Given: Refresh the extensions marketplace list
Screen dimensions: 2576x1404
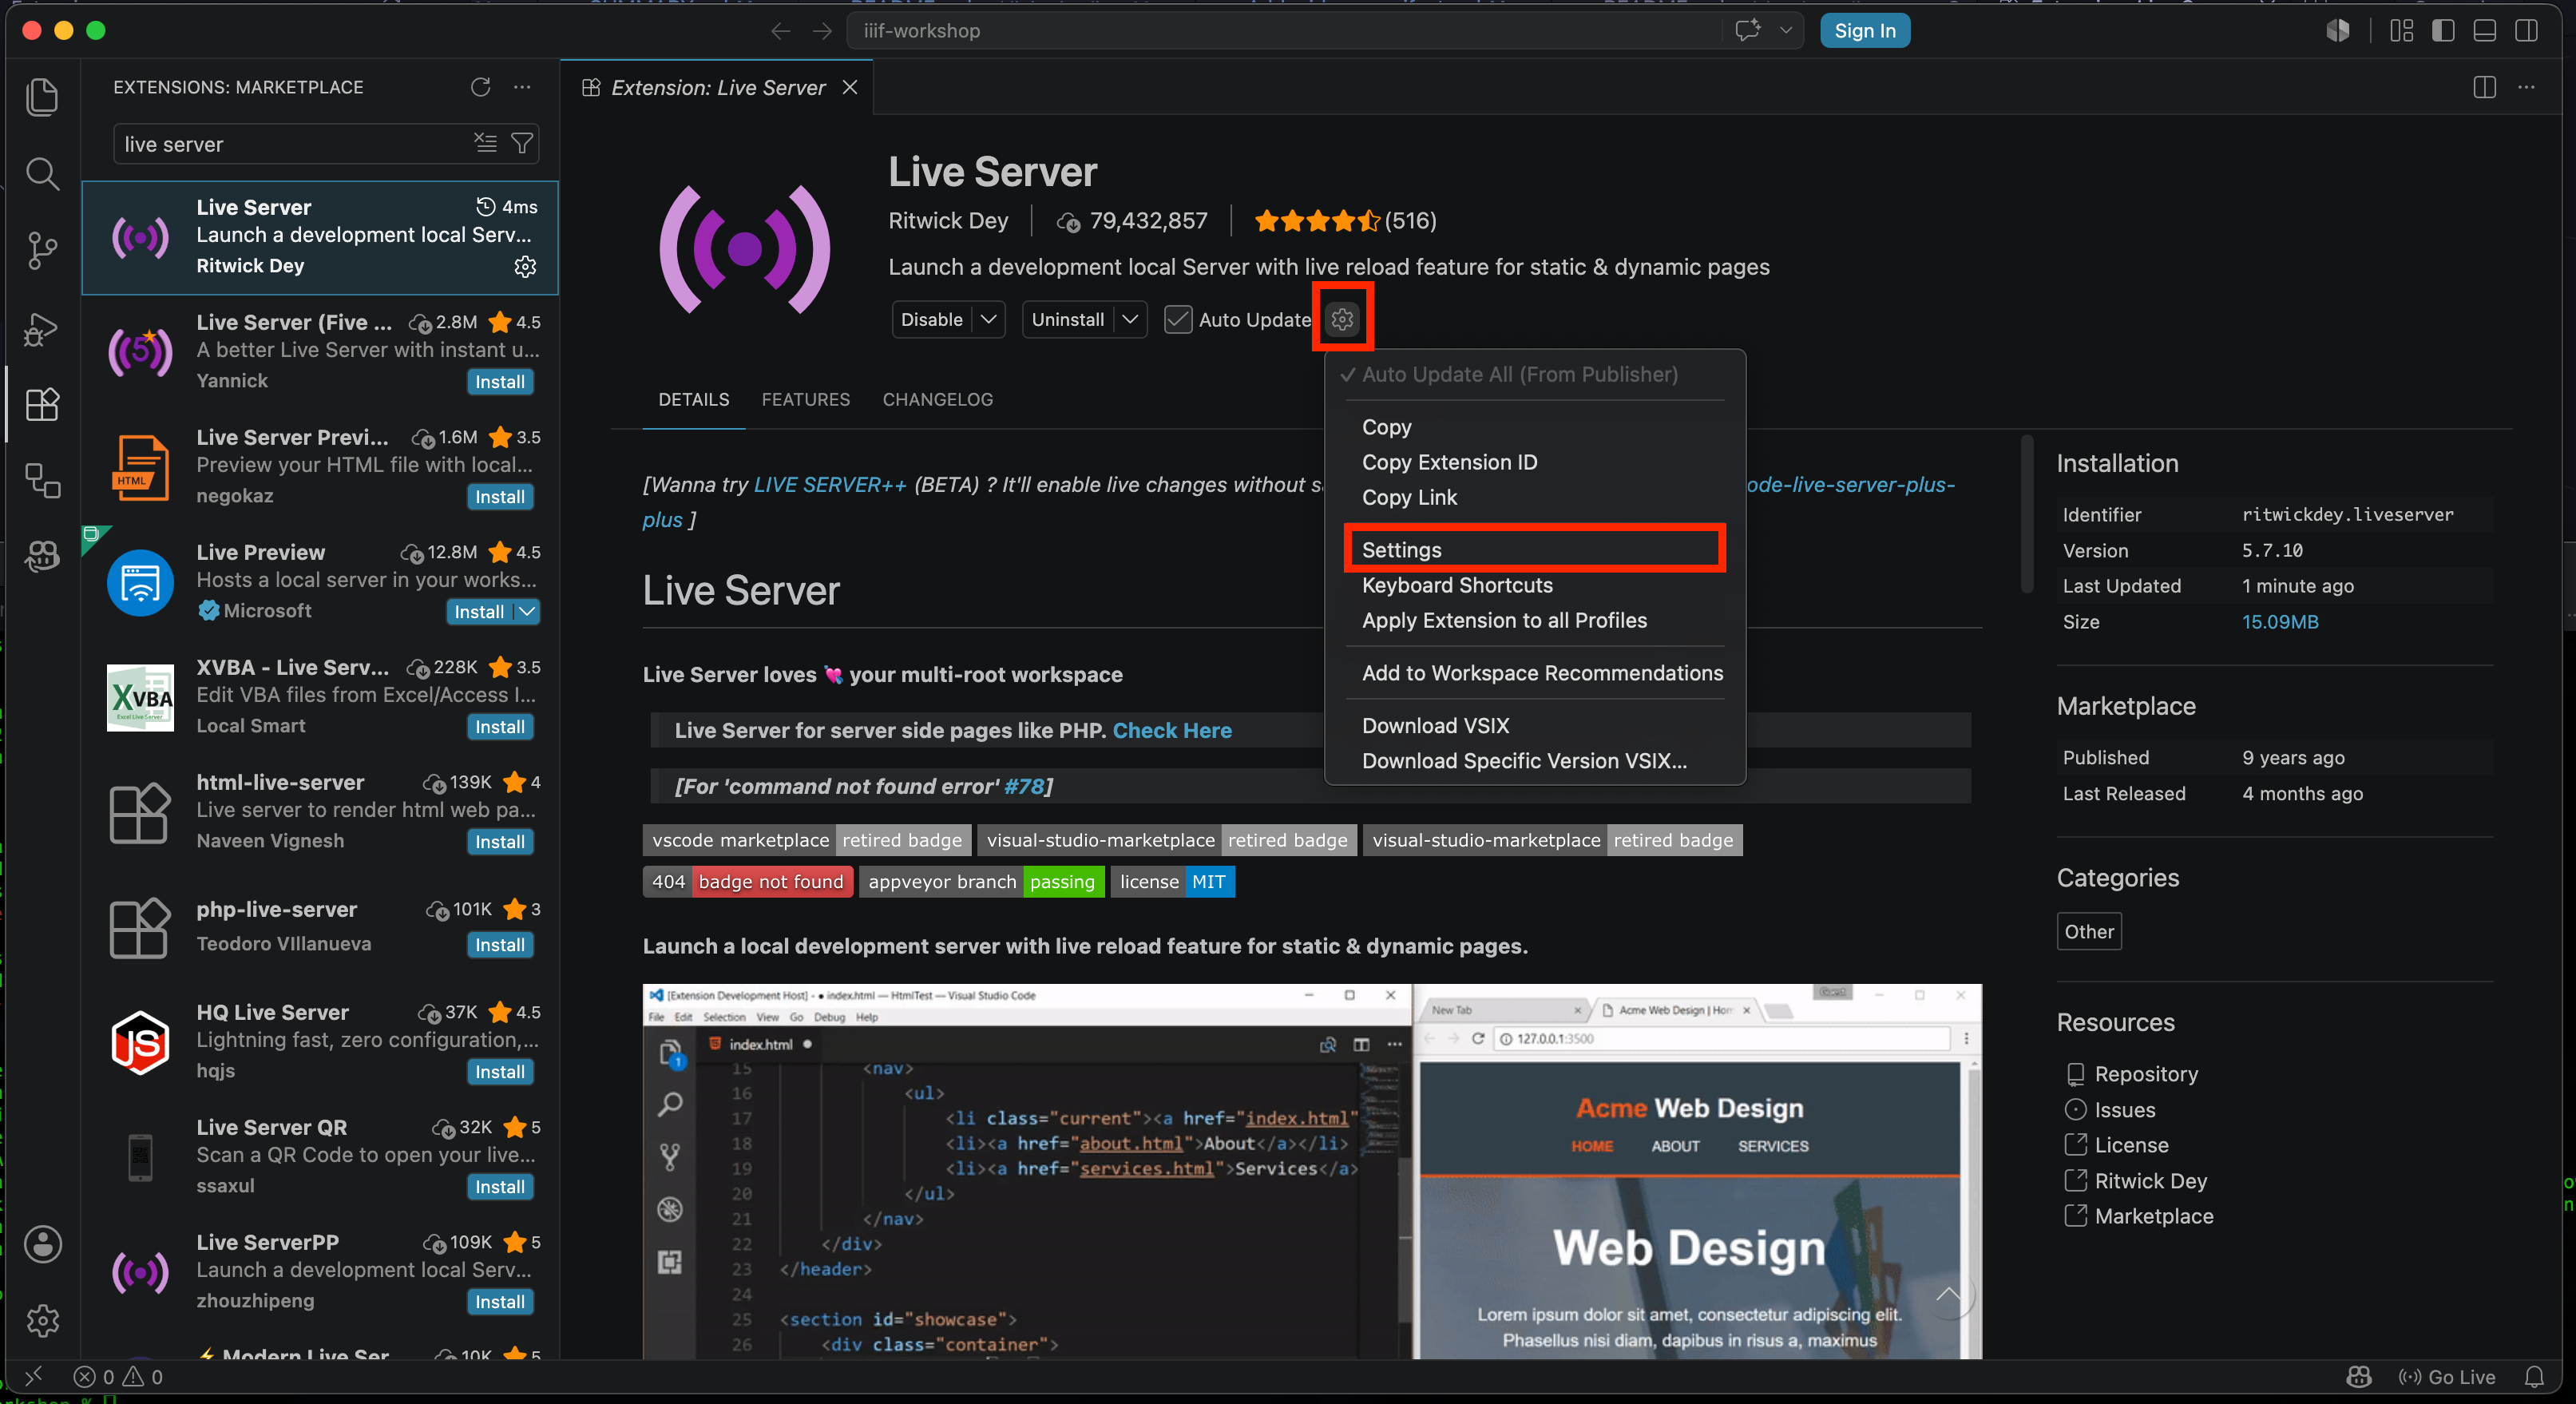Looking at the screenshot, I should 480,87.
